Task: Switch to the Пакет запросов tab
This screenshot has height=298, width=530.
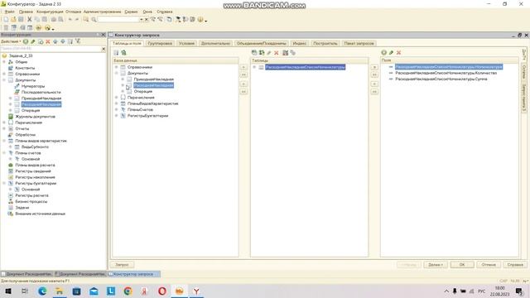Action: coord(359,44)
